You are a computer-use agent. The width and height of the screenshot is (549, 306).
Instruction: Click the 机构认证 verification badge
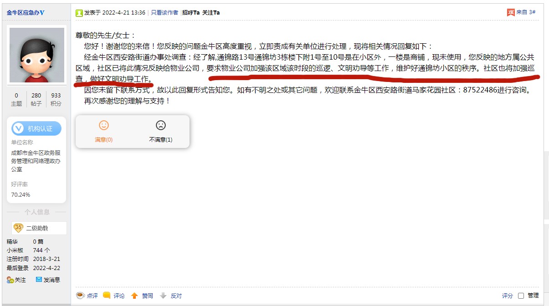[36, 129]
